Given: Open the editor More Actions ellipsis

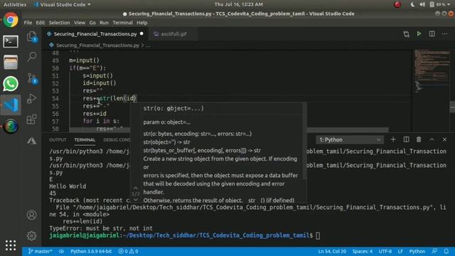Looking at the screenshot, I should (444, 33).
